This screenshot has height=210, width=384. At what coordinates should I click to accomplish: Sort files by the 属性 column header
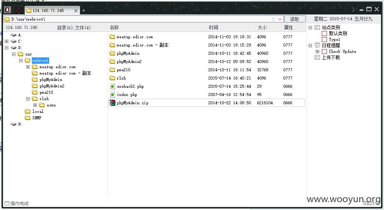pyautogui.click(x=288, y=27)
